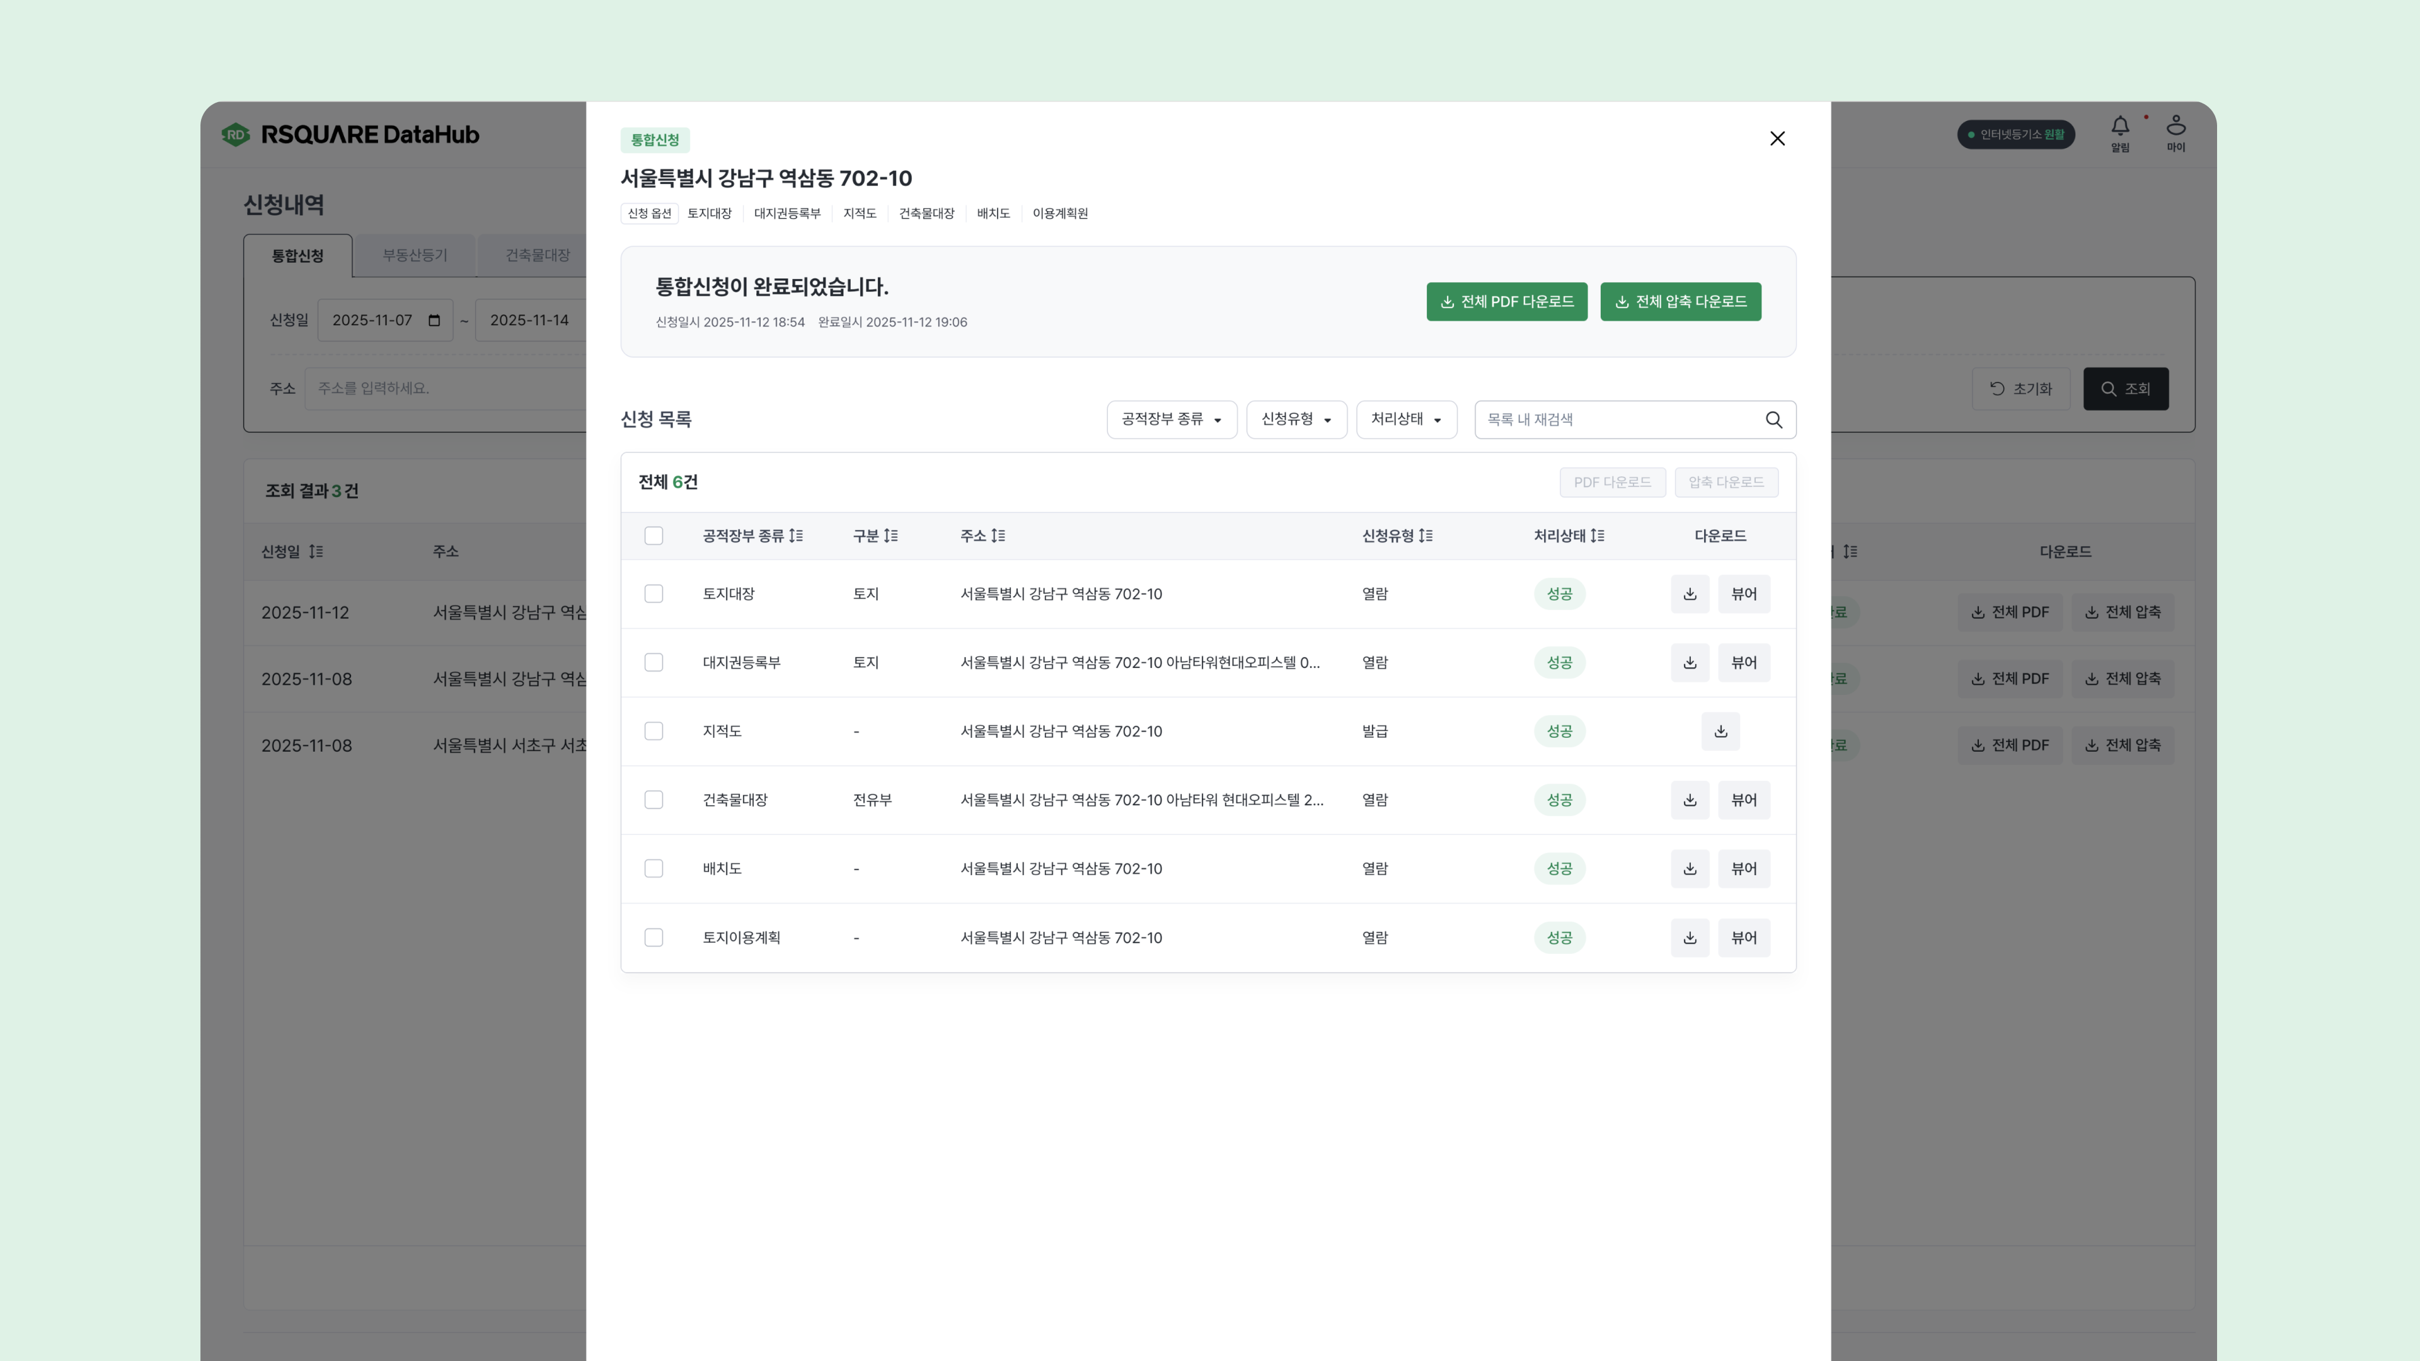This screenshot has height=1361, width=2420.
Task: Check the 배치도 row checkbox
Action: 654,869
